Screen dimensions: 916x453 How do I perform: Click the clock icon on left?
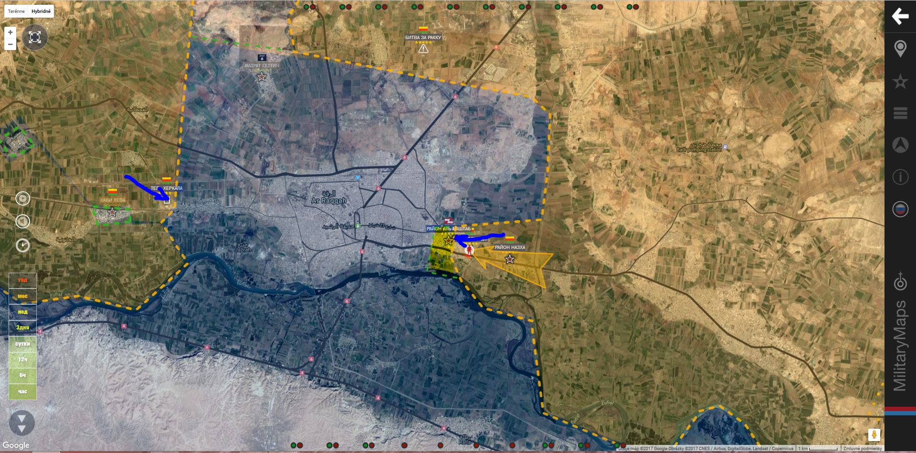click(22, 245)
